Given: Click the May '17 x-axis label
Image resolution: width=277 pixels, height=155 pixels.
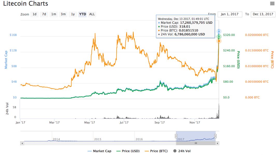Looking at the screenshot, I should (90, 122).
